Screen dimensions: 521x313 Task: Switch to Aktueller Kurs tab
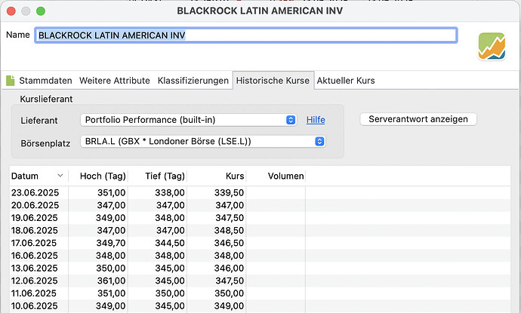[346, 81]
